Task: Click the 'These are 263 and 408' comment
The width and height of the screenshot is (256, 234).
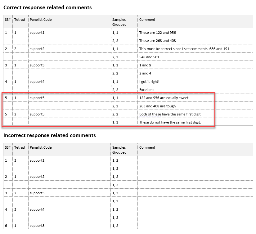Action: click(x=157, y=41)
